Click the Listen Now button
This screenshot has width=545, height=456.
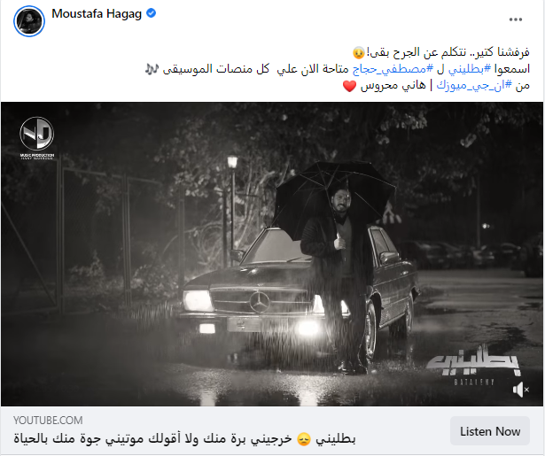point(490,431)
